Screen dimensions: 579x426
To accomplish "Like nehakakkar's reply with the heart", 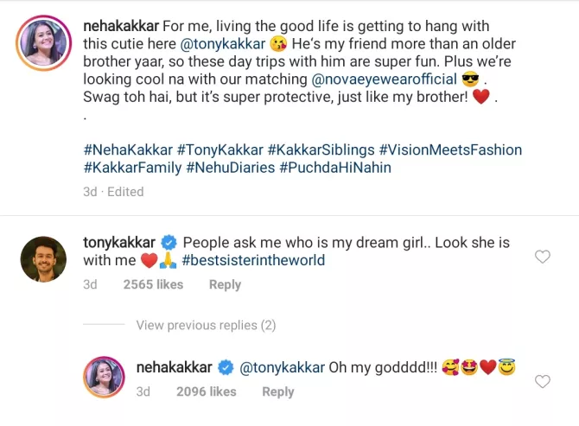I will (x=543, y=381).
